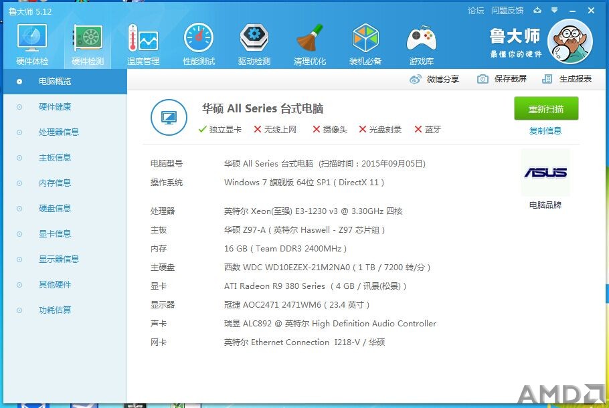
Task: Click memory value 16 GB Team DDR3
Action: (x=286, y=249)
